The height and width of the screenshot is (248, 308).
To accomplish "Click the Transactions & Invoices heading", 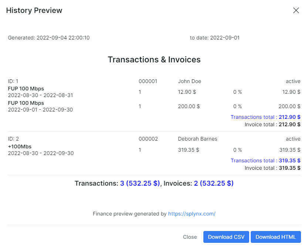I will 154,59.
